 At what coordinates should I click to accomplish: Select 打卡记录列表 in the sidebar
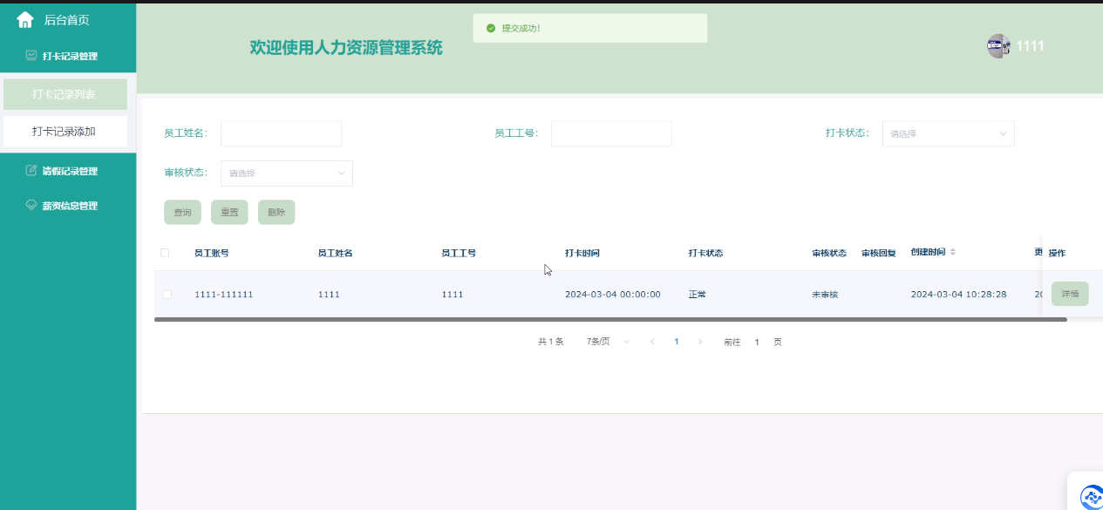coord(65,94)
